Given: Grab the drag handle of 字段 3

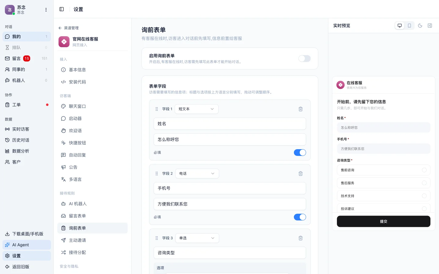Looking at the screenshot, I should coord(157,238).
